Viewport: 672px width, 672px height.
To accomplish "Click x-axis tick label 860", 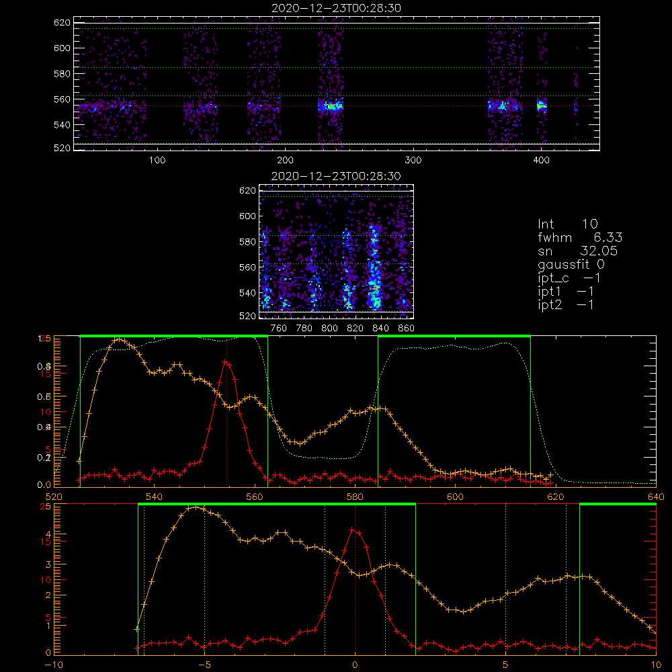I will (407, 329).
